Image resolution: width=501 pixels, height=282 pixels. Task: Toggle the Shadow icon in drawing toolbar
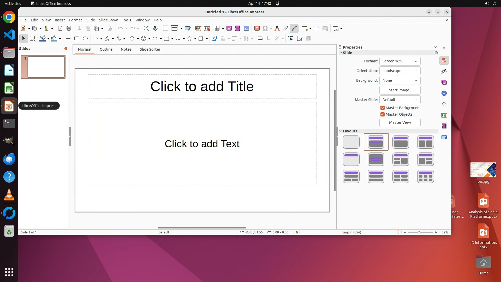[x=260, y=39]
